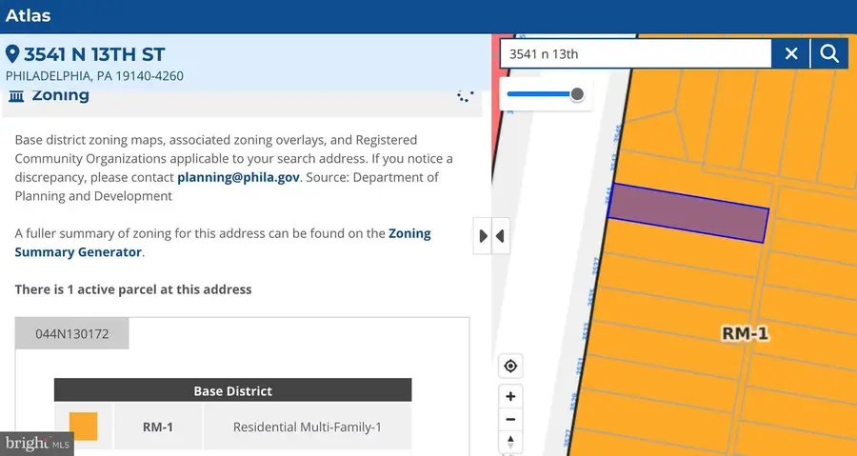
Task: Click the magnifier search button
Action: [829, 53]
